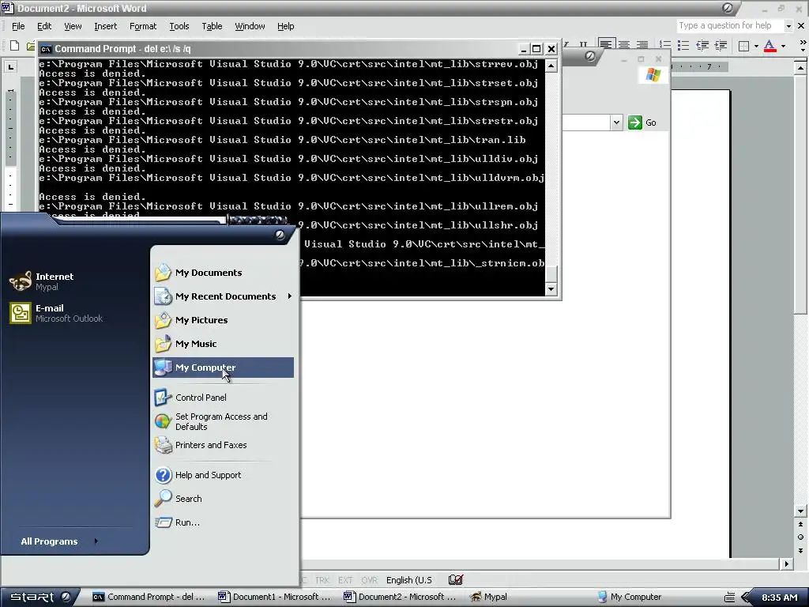Open the File menu in Word

[18, 26]
